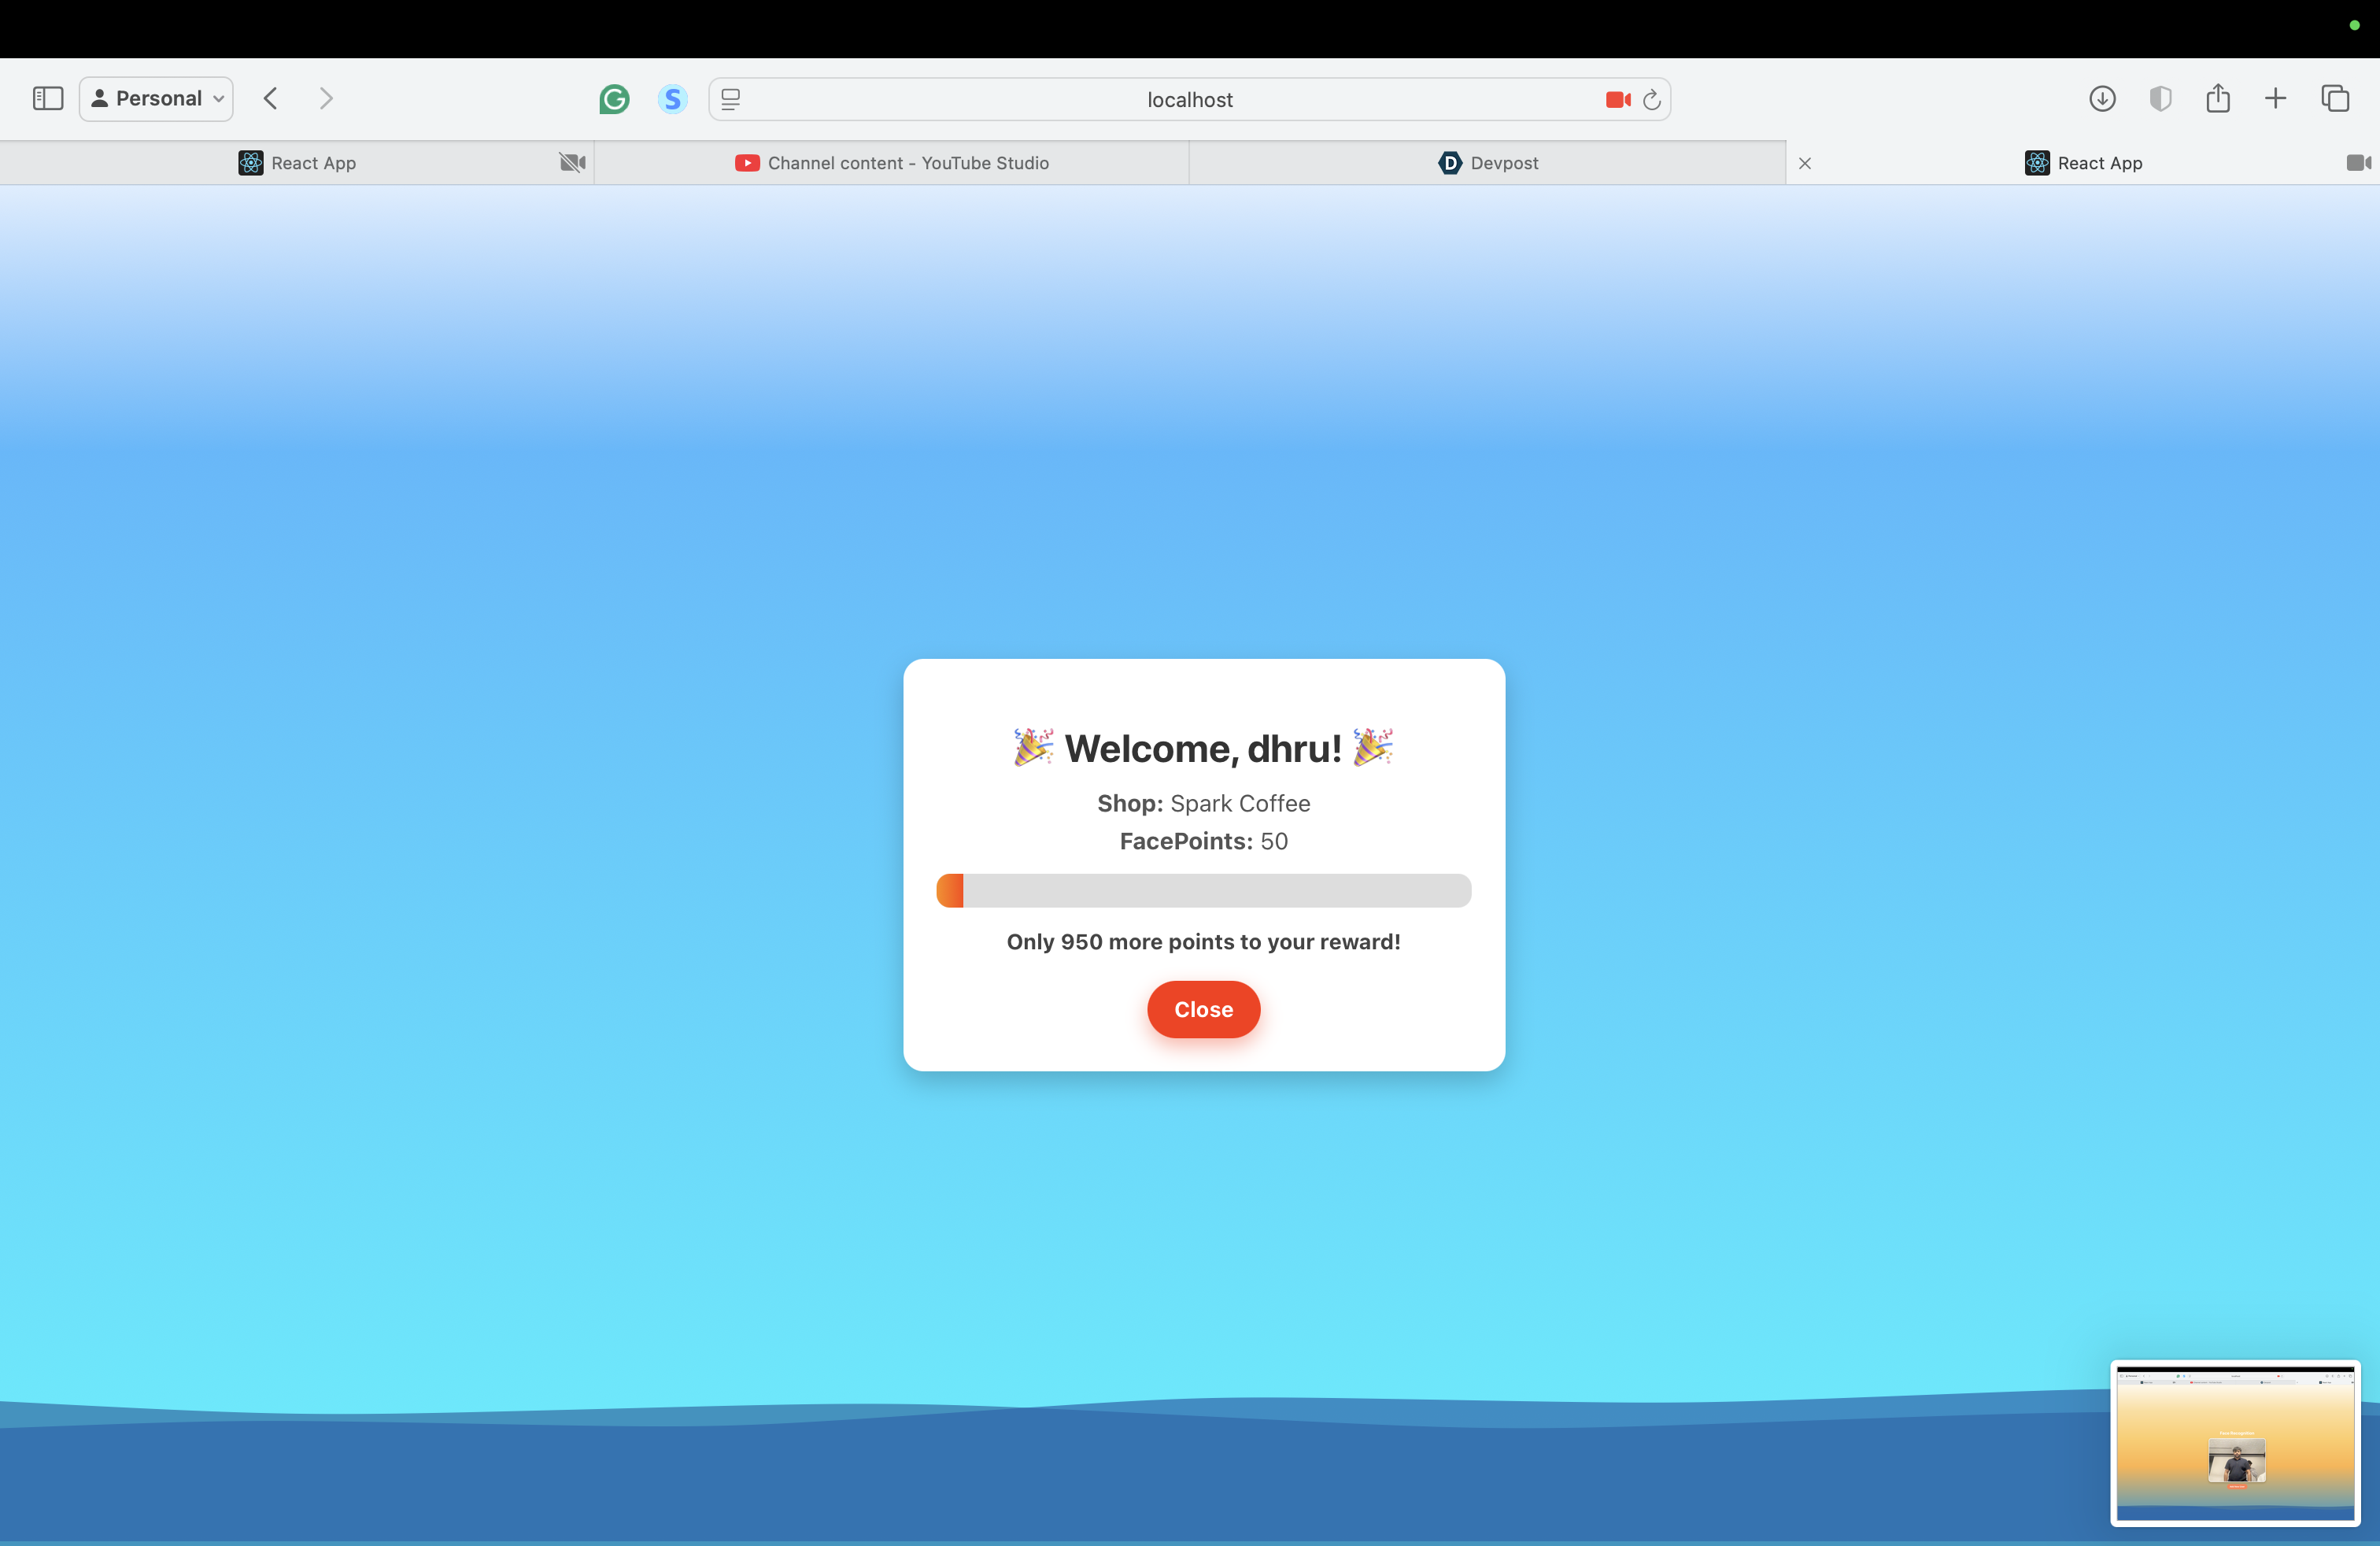Toggle red camera indicator in address bar
2380x1546 pixels.
tap(1617, 99)
